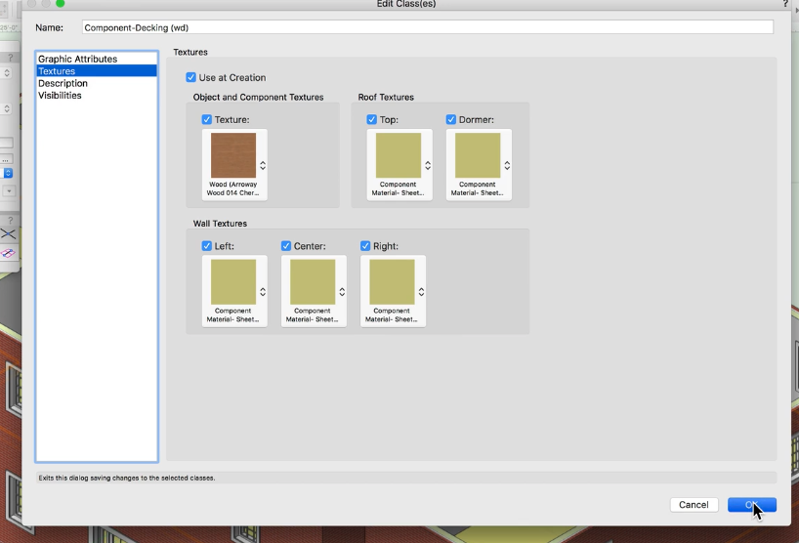Image resolution: width=799 pixels, height=543 pixels.
Task: Click the Dormer texture swatch
Action: 478,155
